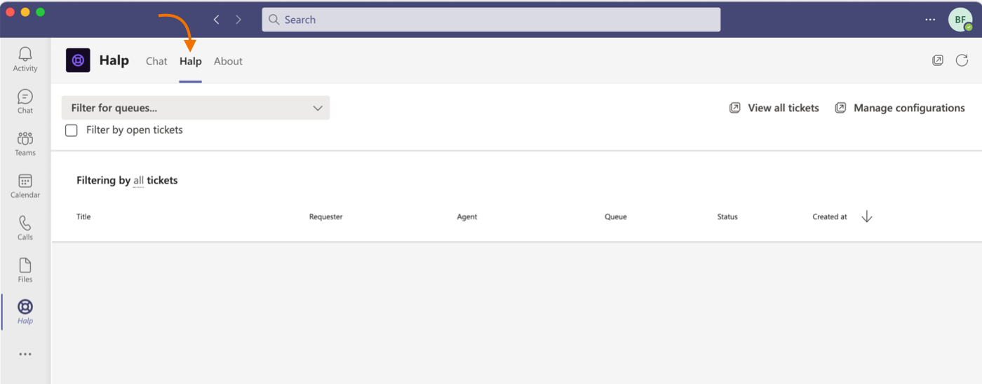
Task: Click the Halp app title text
Action: 114,60
